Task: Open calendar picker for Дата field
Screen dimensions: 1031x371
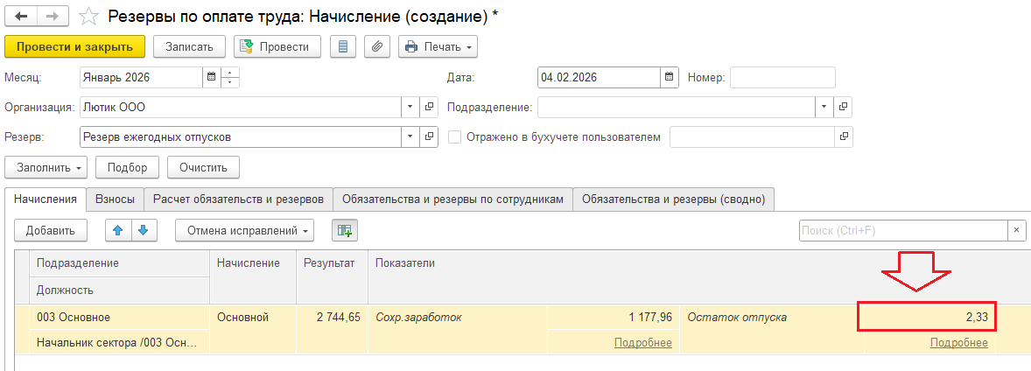Action: point(670,77)
